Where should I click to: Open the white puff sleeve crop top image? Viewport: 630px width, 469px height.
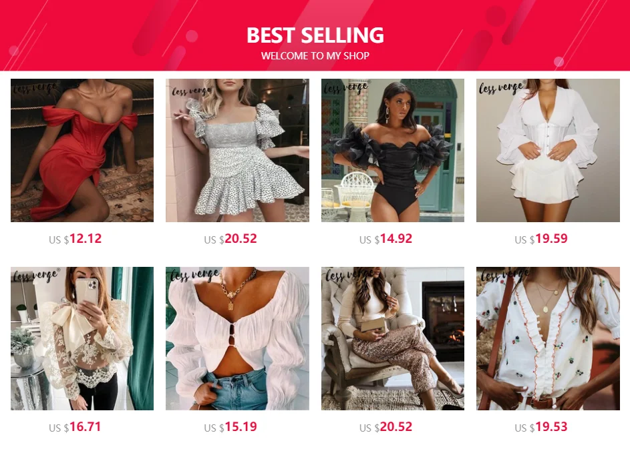pos(237,338)
